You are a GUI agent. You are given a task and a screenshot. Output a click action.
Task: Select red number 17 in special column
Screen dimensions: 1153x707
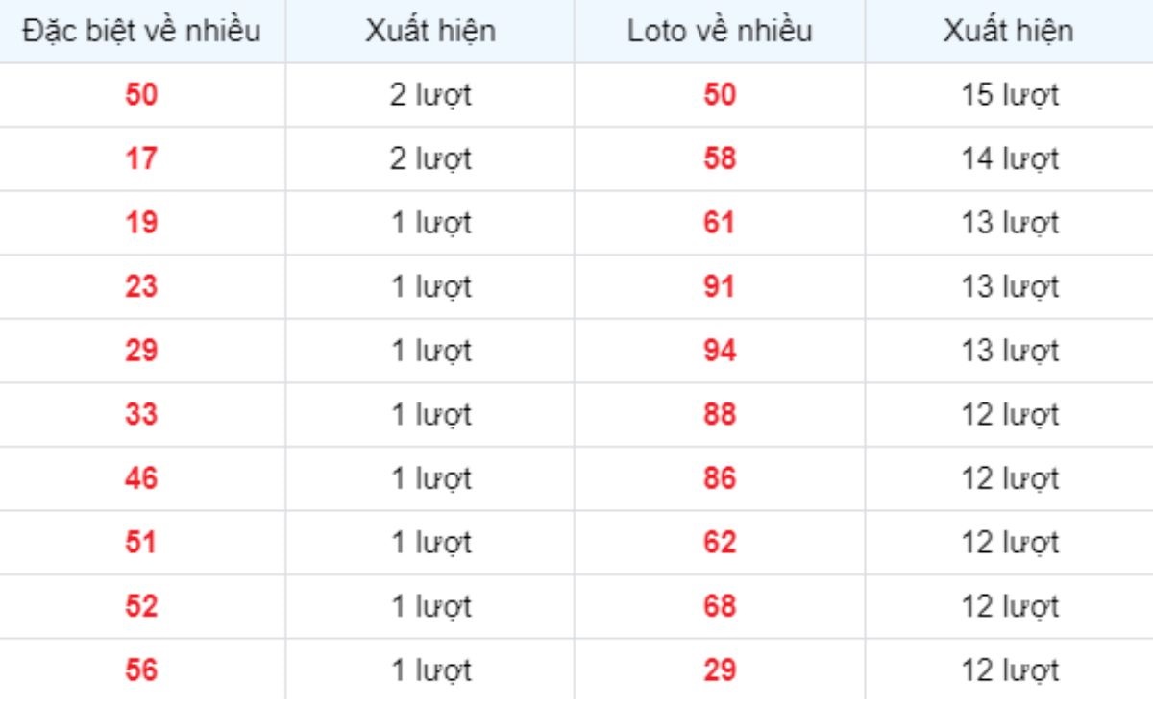(x=141, y=158)
